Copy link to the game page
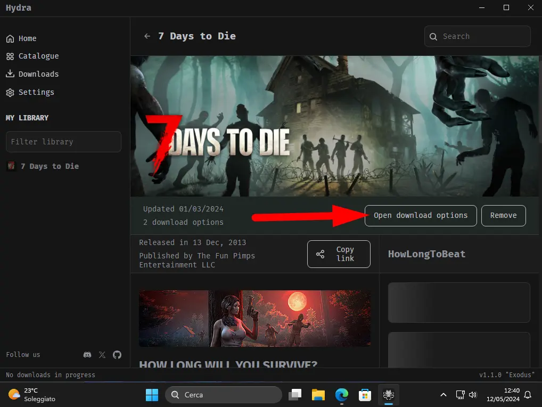The width and height of the screenshot is (542, 407). [339, 254]
